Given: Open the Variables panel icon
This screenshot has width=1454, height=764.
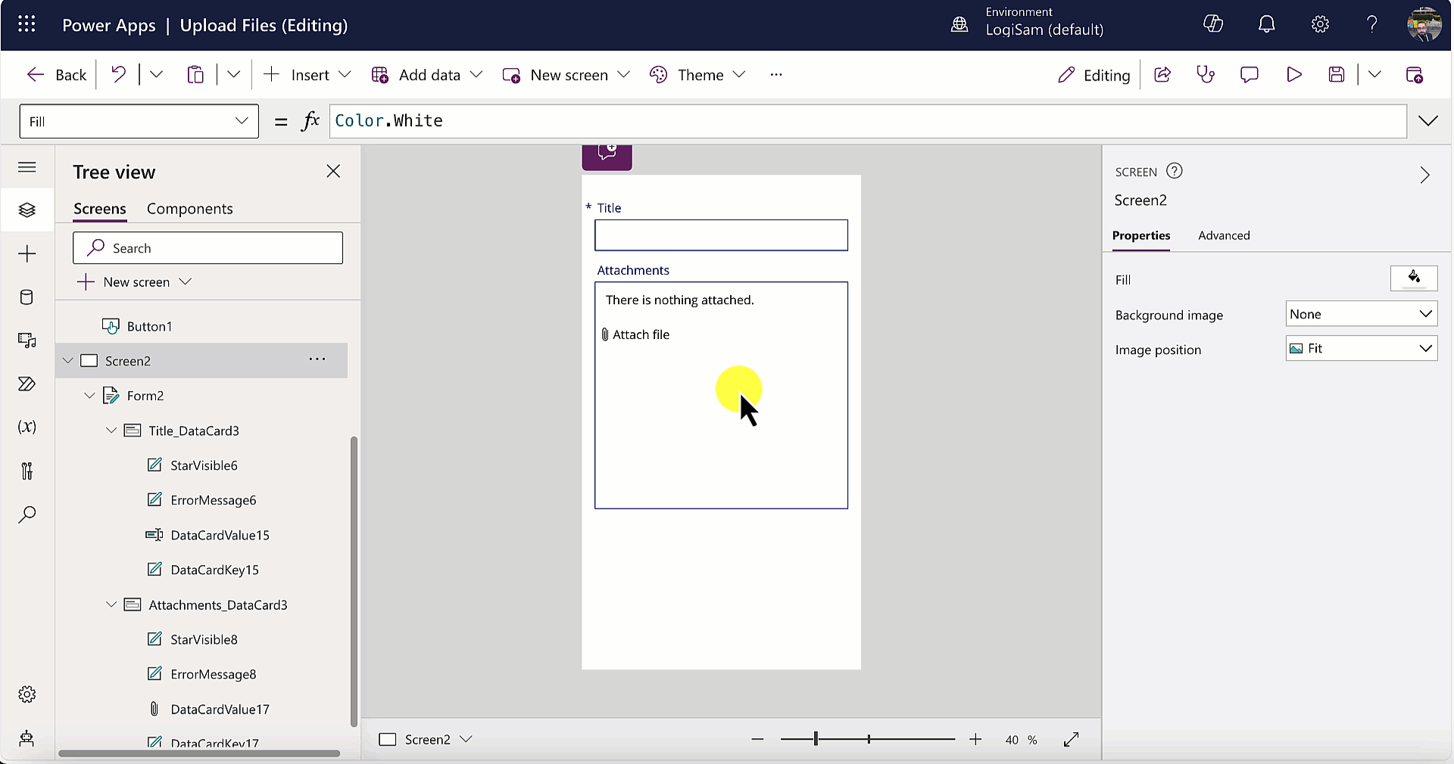Looking at the screenshot, I should (x=27, y=427).
